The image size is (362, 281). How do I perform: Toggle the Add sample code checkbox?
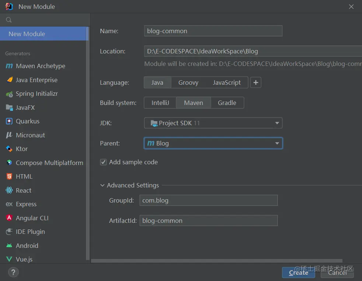103,162
